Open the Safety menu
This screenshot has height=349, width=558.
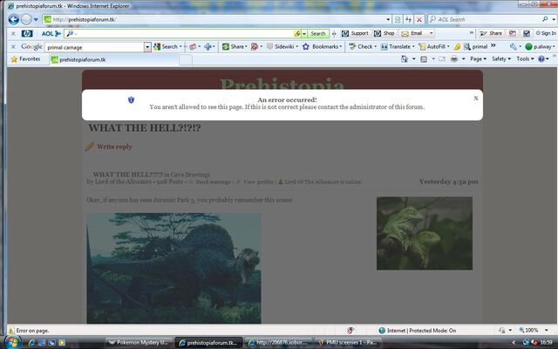click(501, 59)
